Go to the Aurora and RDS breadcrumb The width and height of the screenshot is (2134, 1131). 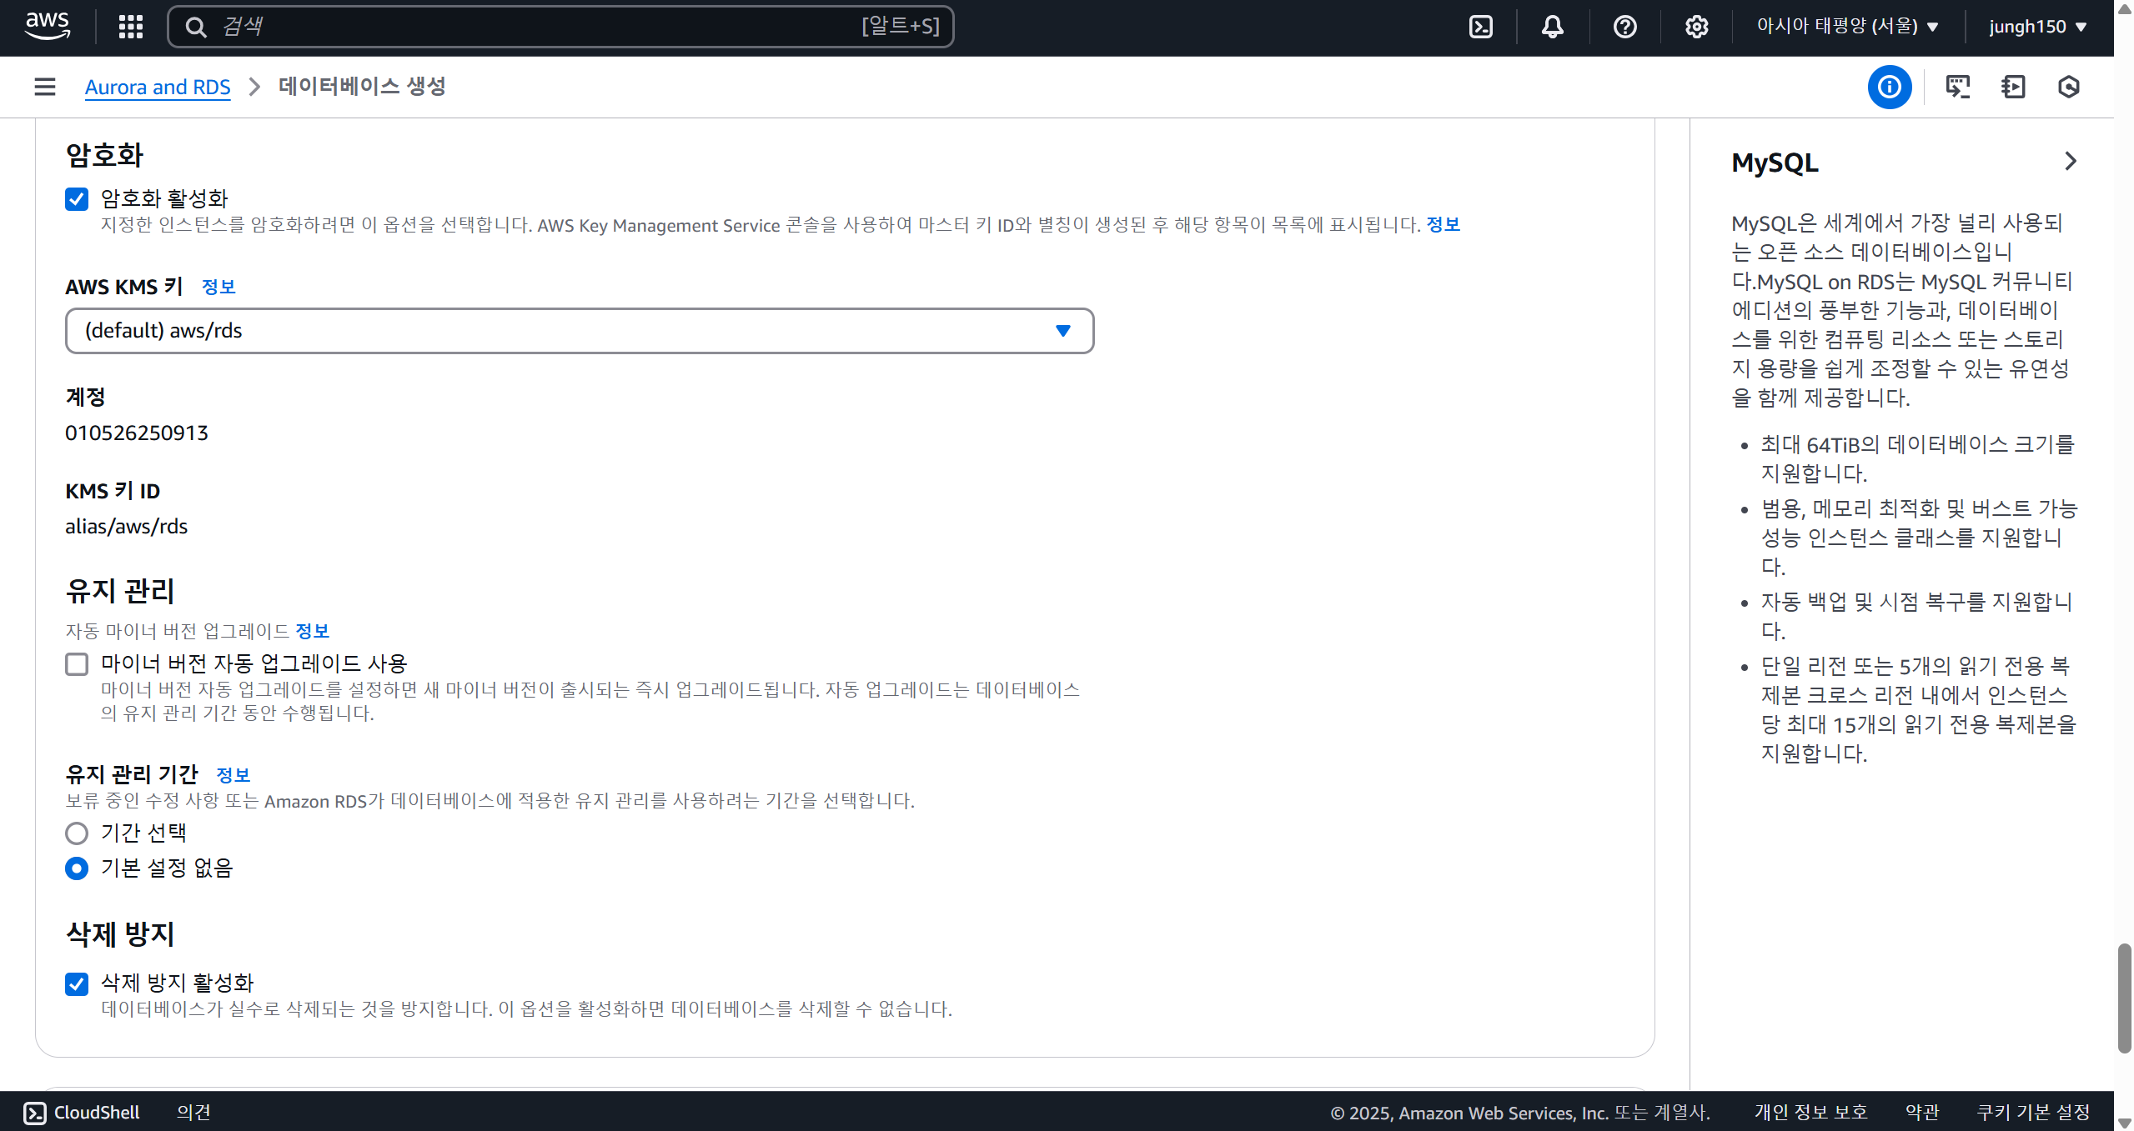(158, 87)
